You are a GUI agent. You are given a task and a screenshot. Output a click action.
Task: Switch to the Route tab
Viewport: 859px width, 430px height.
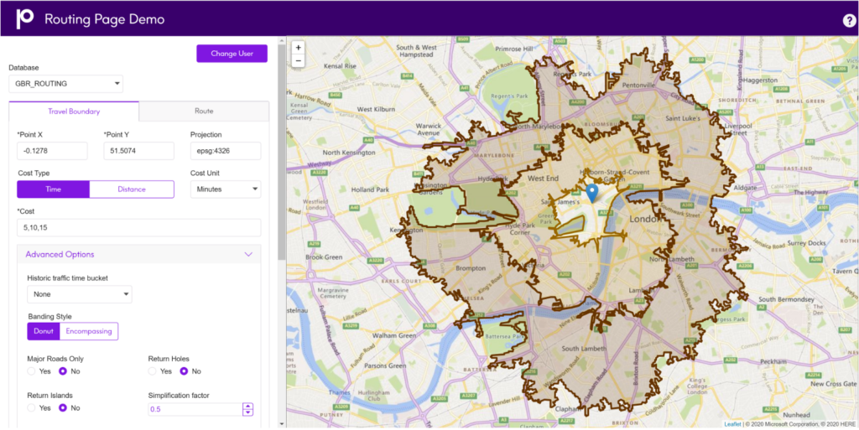pyautogui.click(x=203, y=111)
